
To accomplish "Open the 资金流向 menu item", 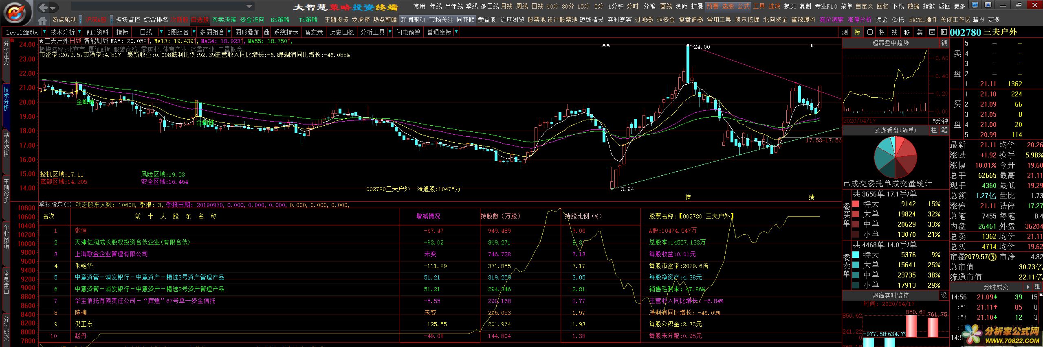I will 252,20.
